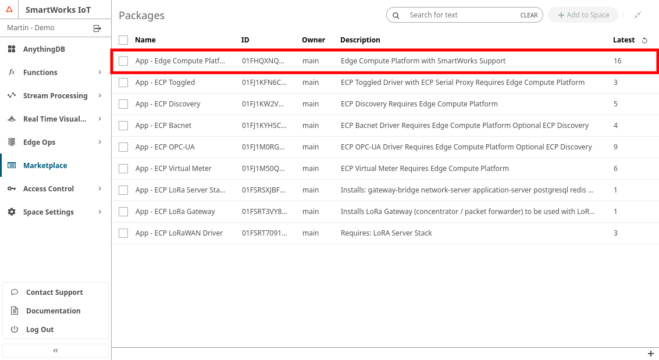This screenshot has height=360, width=659.
Task: Refresh the Latest column
Action: (x=644, y=40)
